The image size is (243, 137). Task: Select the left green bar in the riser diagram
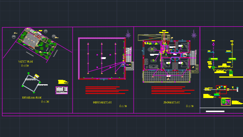tap(213, 59)
